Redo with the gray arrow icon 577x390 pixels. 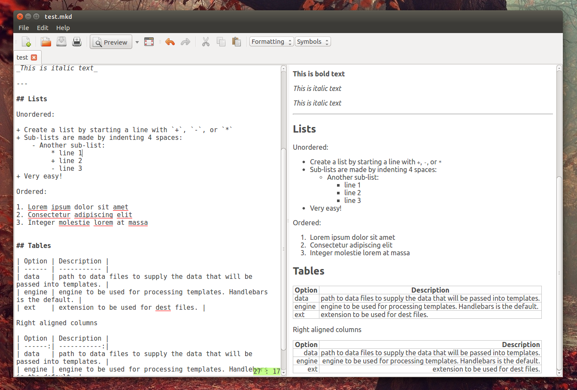coord(185,42)
